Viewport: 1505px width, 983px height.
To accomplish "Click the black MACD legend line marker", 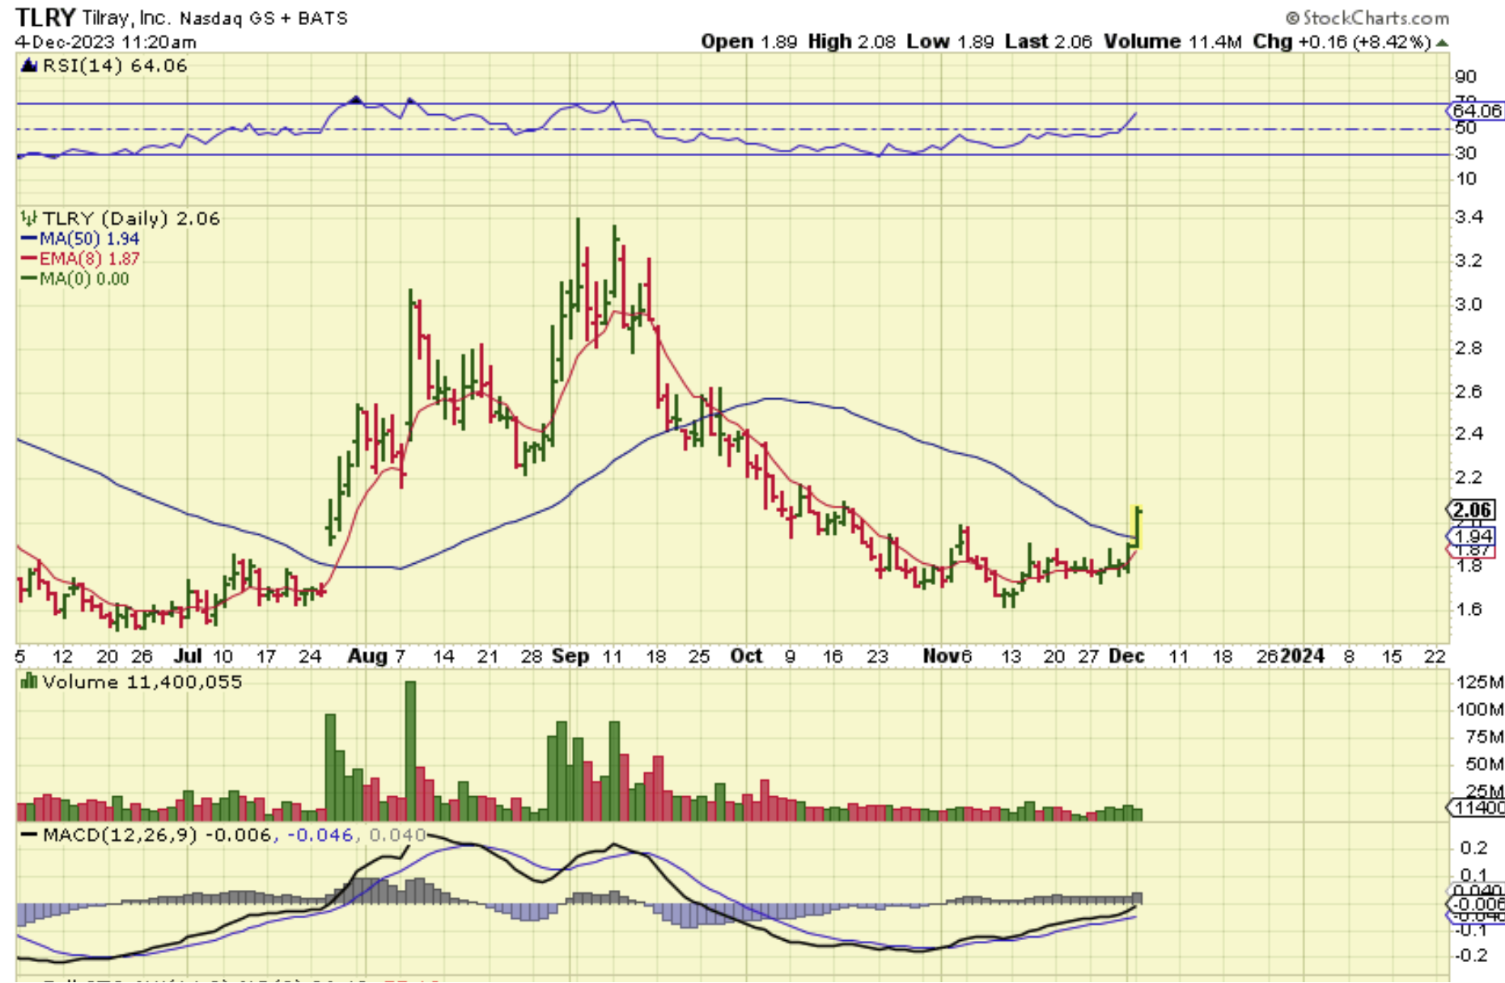I will 29,835.
